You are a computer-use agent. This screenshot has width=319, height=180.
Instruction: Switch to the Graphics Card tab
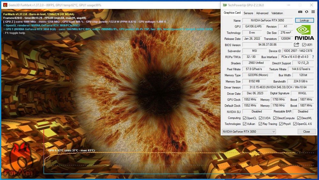232,13
